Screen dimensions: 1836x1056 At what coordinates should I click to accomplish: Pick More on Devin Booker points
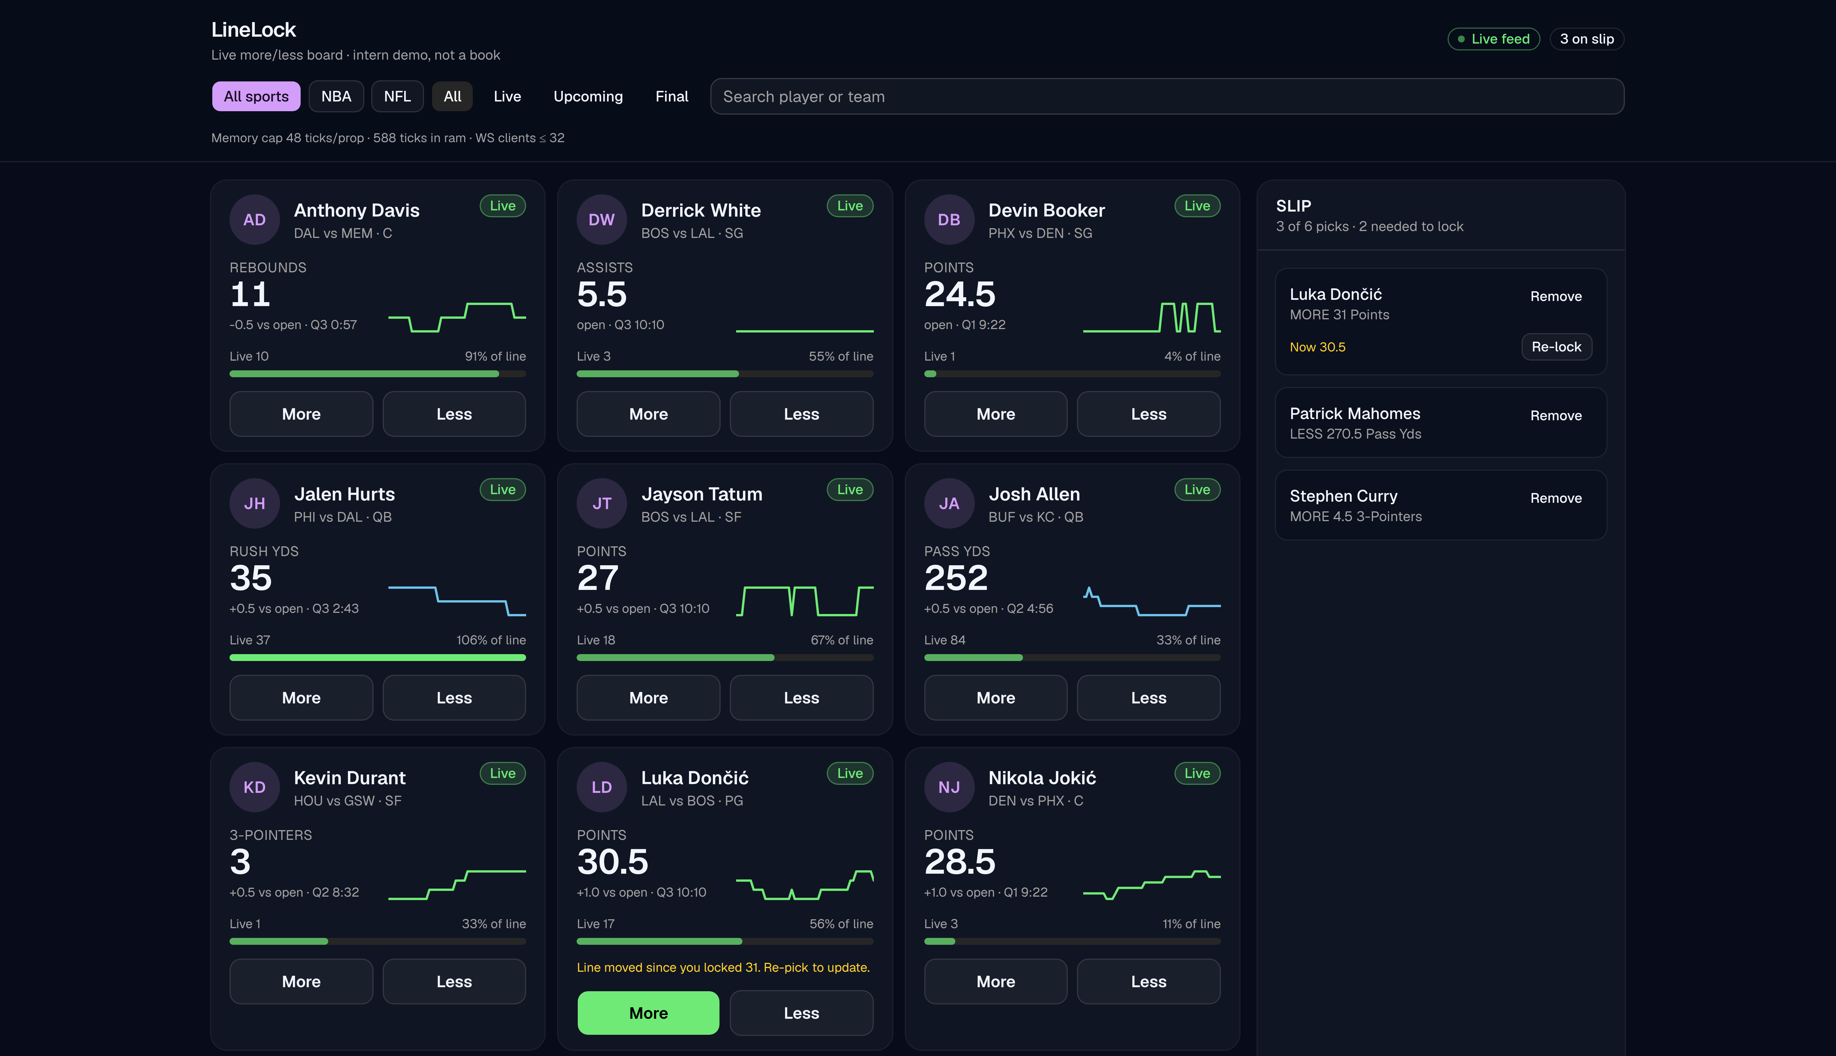[x=996, y=414]
